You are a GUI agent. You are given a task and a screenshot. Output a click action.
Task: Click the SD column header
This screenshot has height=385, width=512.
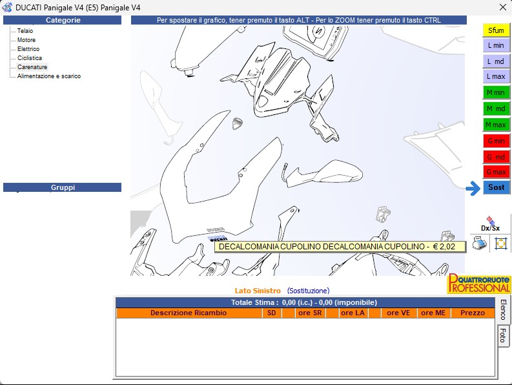coord(272,313)
